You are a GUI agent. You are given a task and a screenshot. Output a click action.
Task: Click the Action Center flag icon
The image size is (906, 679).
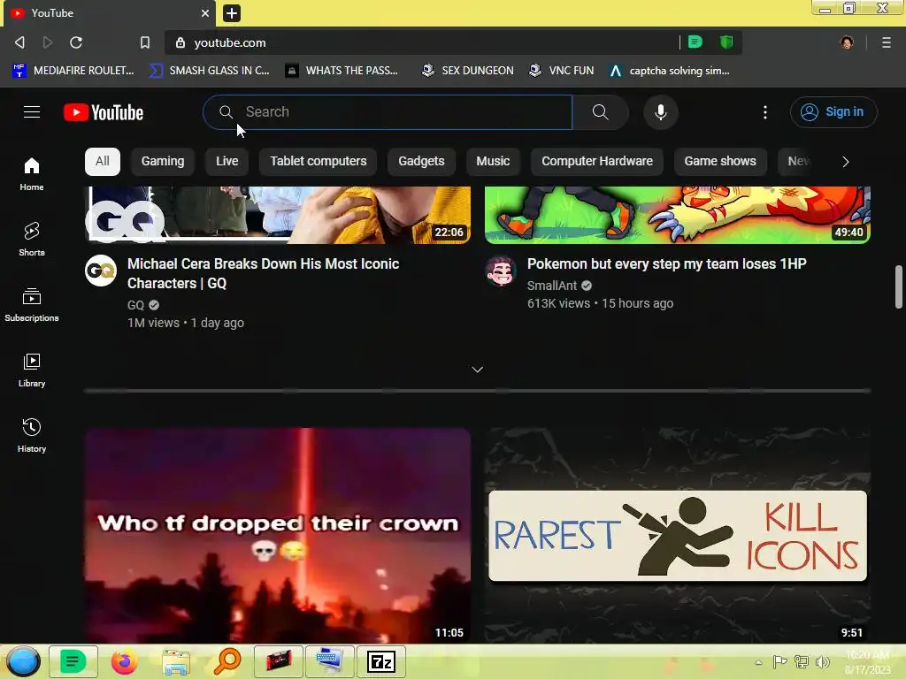[779, 661]
